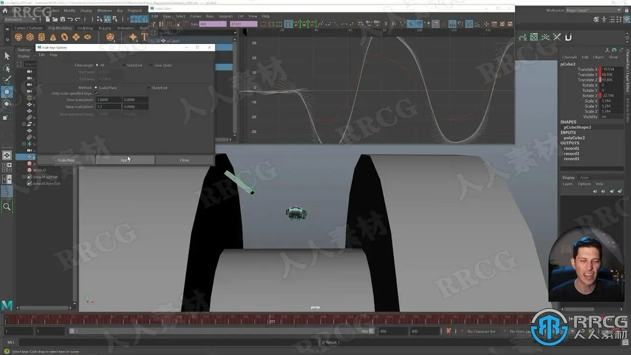The height and width of the screenshot is (355, 631).
Task: Activate the Move tool in toolbox
Action: pyautogui.click(x=7, y=92)
